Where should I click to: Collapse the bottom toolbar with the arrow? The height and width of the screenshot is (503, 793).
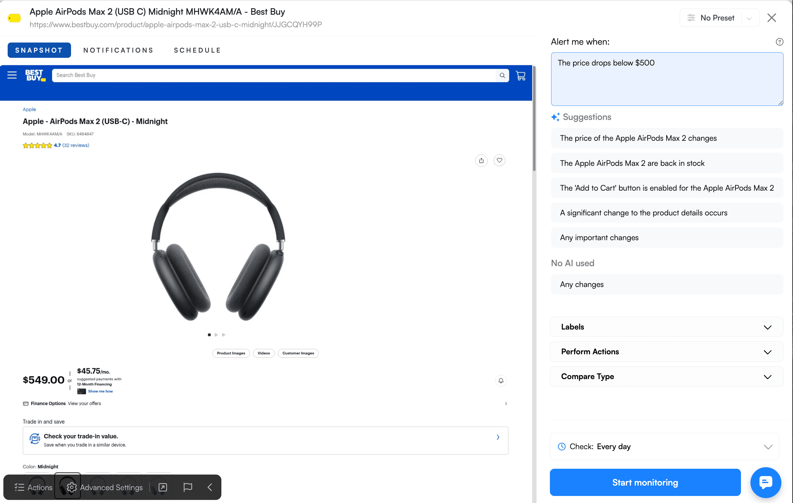point(210,487)
